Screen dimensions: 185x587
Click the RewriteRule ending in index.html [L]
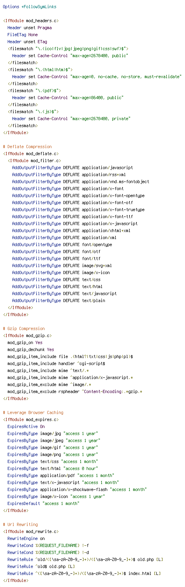coord(84,574)
